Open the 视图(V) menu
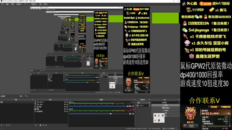Viewport: 232px width, 130px height. (x=13, y=4)
